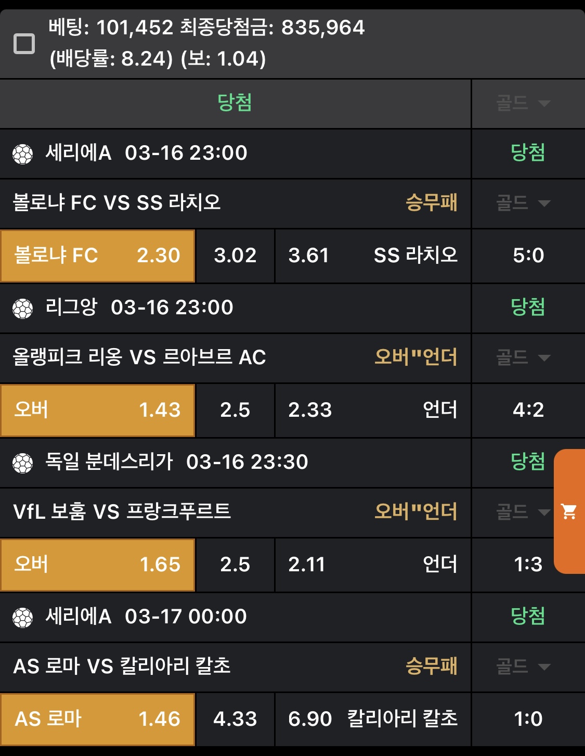Click soccer ball icon beside 세리에A 03-16 23:00
Viewport: 585px width, 756px height.
23,153
